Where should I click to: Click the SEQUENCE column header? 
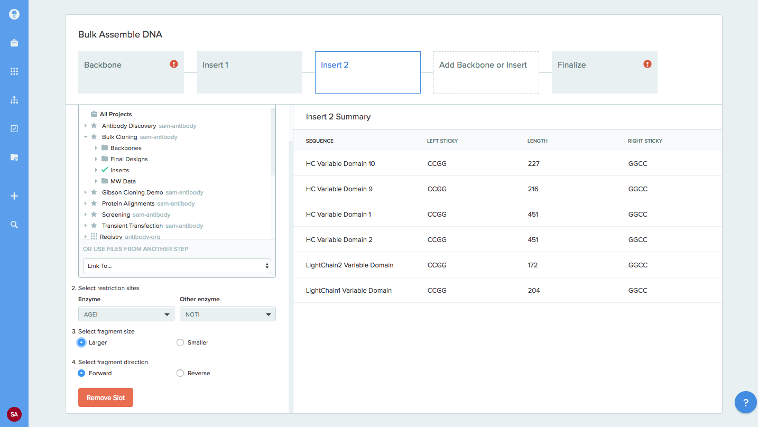(320, 141)
